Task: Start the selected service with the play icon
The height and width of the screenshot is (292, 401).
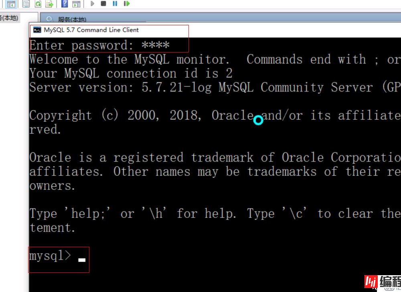Action: pos(93,4)
